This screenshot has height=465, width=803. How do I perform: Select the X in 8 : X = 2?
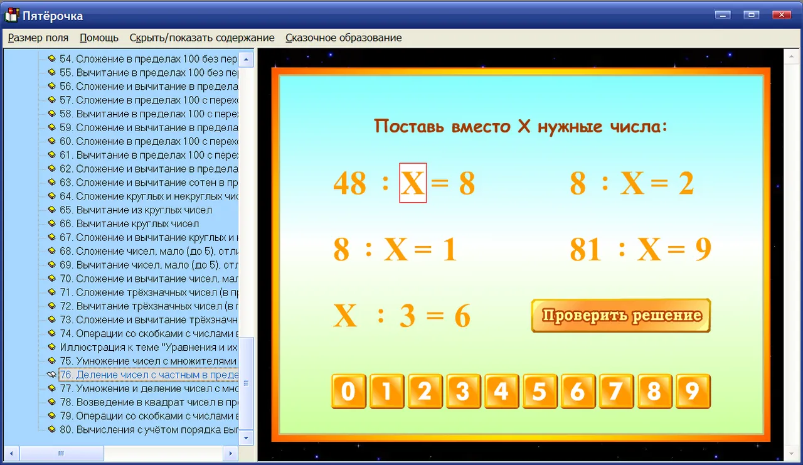632,184
